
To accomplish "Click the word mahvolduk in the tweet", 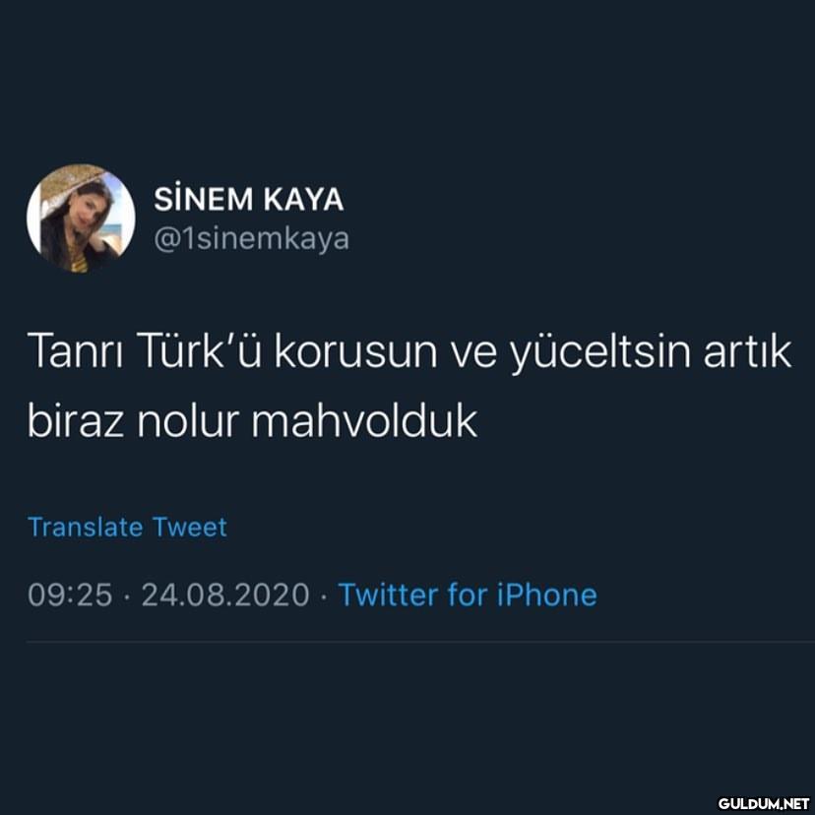I will pyautogui.click(x=364, y=421).
